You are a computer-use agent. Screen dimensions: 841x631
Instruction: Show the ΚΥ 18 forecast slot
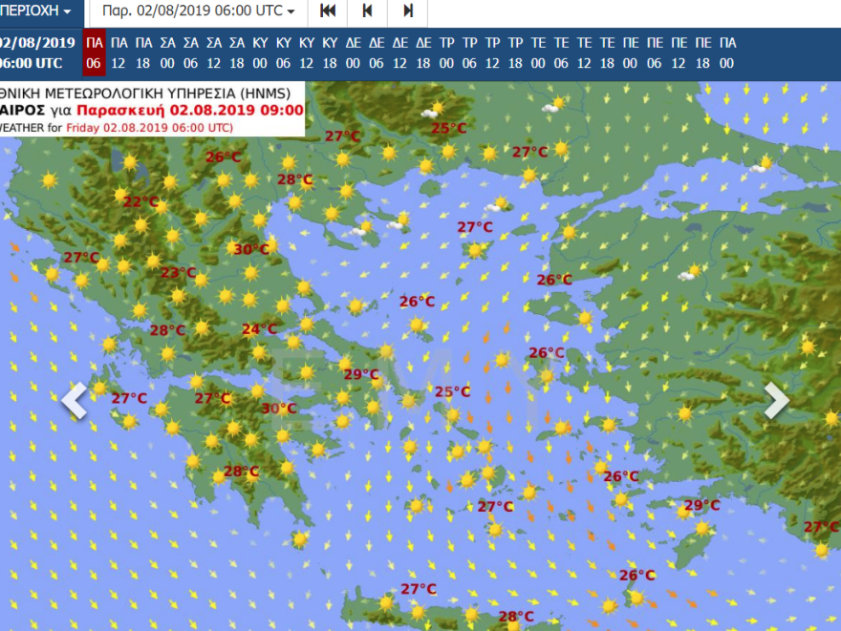coord(330,53)
